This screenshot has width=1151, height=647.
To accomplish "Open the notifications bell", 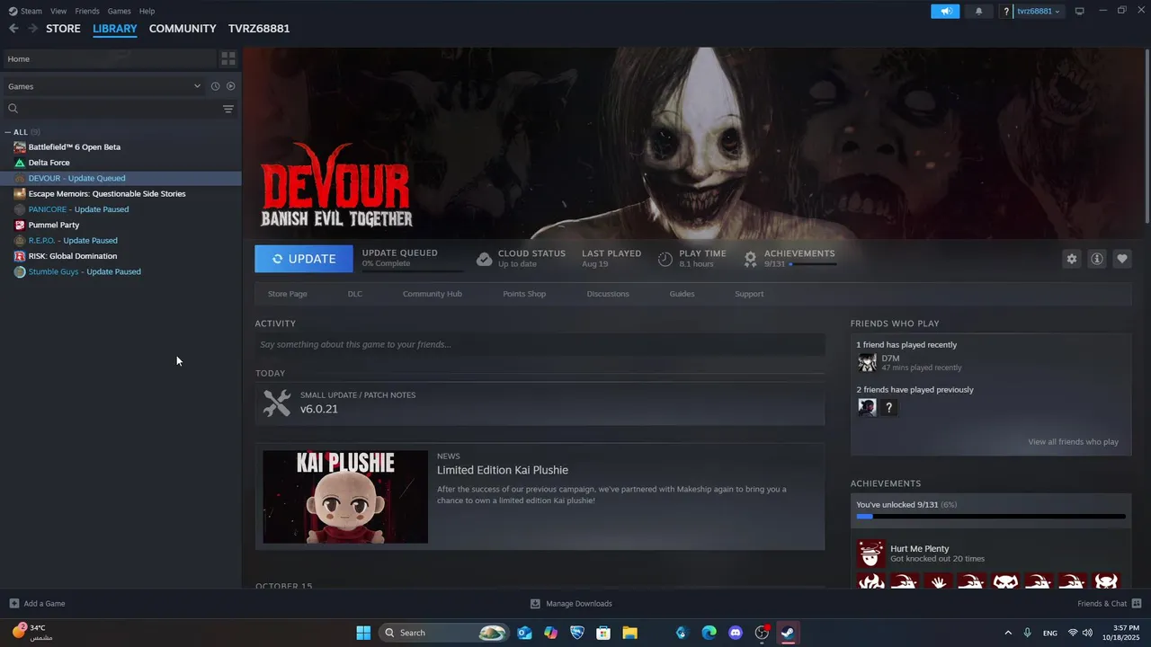I will coord(978,11).
